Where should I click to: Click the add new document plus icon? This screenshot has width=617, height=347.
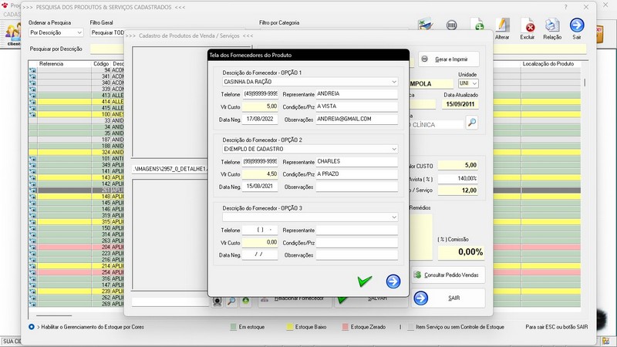pyautogui.click(x=477, y=26)
